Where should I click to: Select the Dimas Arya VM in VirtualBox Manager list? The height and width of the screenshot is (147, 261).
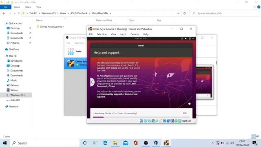pyautogui.click(x=75, y=63)
